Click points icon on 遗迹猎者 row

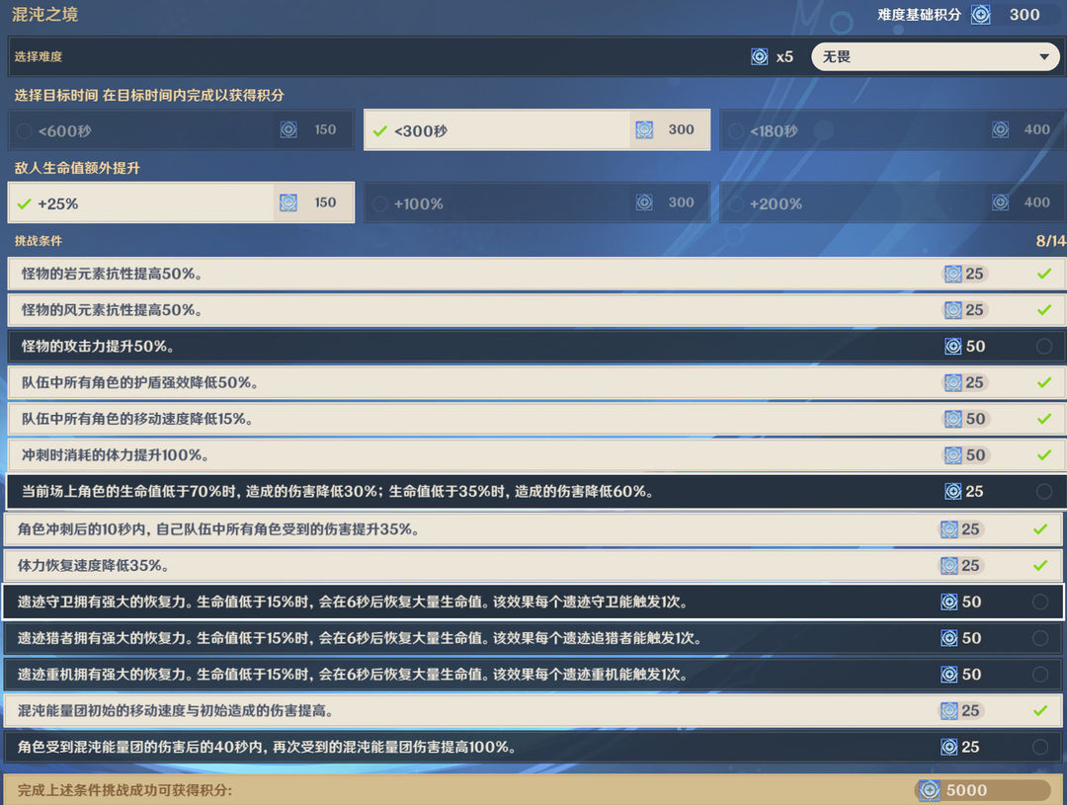click(949, 638)
